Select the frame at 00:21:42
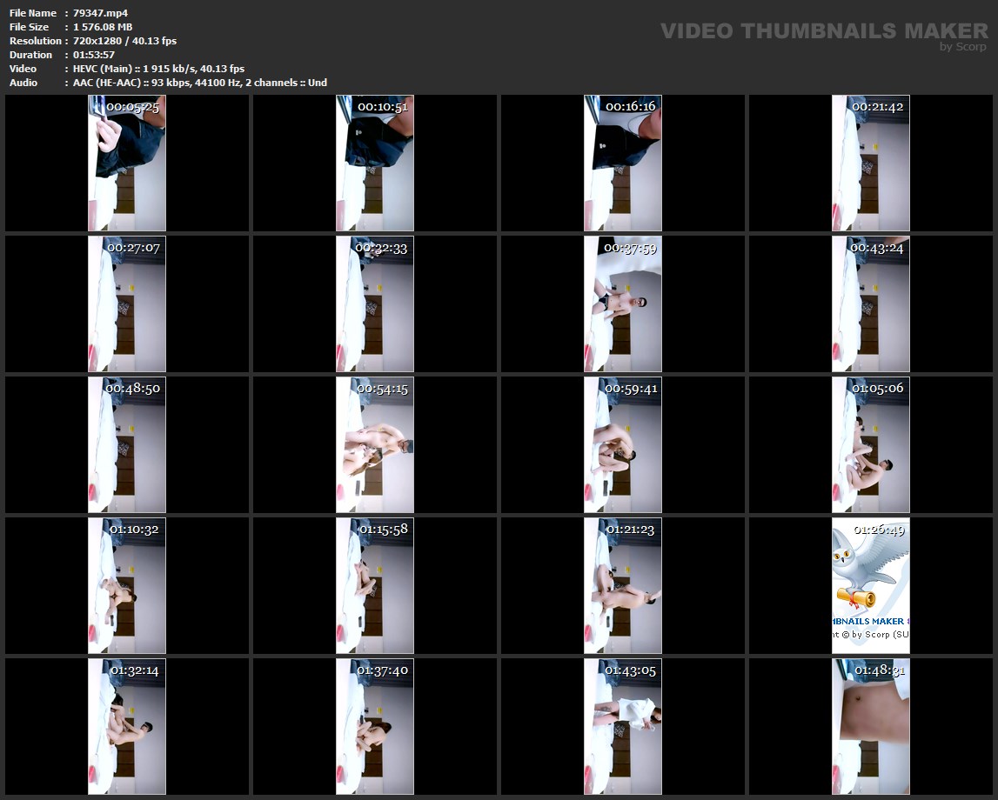The width and height of the screenshot is (998, 800). (x=870, y=163)
